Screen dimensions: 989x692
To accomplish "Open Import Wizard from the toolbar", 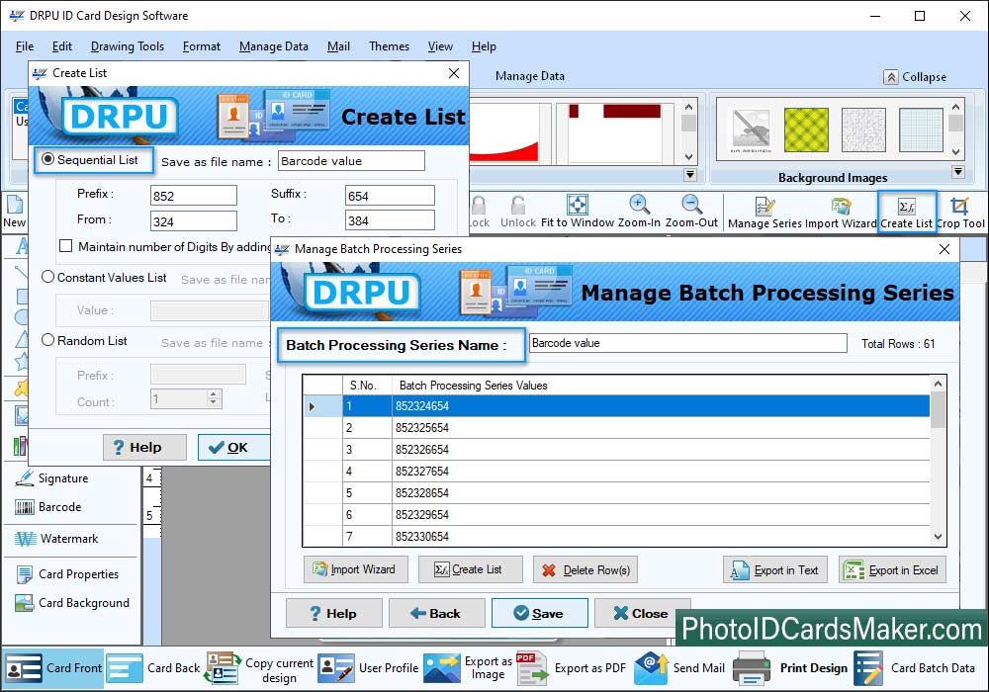I will tap(840, 213).
